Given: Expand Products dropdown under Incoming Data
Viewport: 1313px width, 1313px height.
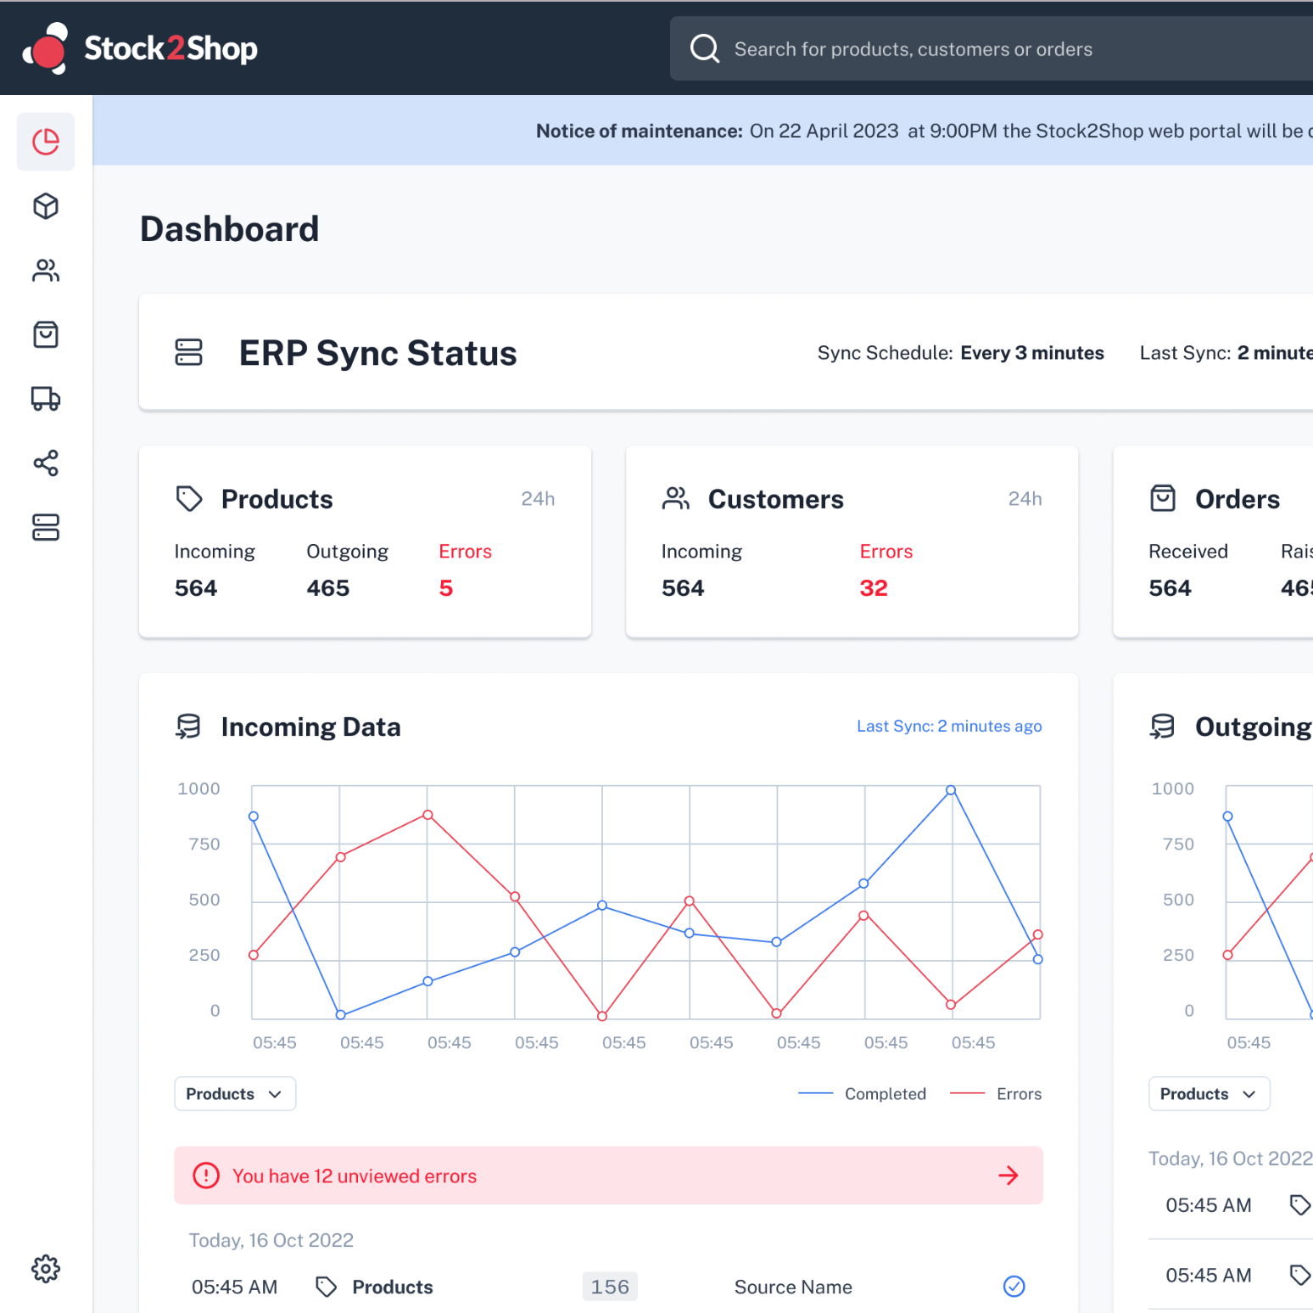Looking at the screenshot, I should pos(235,1094).
